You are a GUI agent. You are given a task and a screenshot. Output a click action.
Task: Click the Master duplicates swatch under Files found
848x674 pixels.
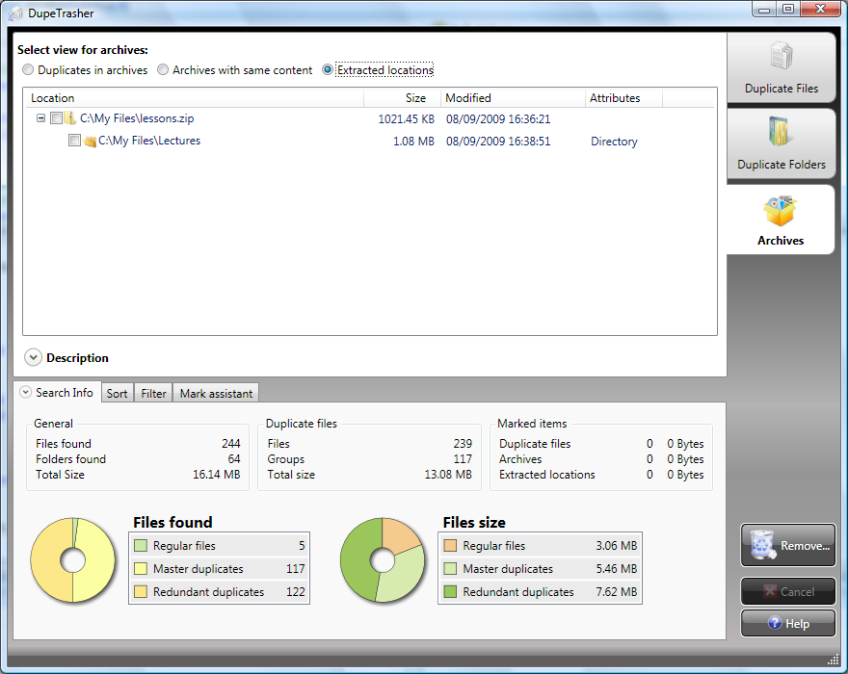[141, 569]
